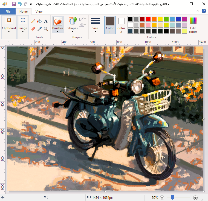This screenshot has width=208, height=201.
Task: Select the Fill with color bucket tool
Action: click(39, 21)
